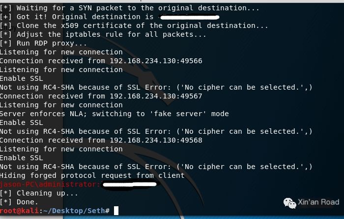Click the 'Waiting for a SYN packet' line
Image resolution: width=344 pixels, height=219 pixels.
pyautogui.click(x=129, y=8)
